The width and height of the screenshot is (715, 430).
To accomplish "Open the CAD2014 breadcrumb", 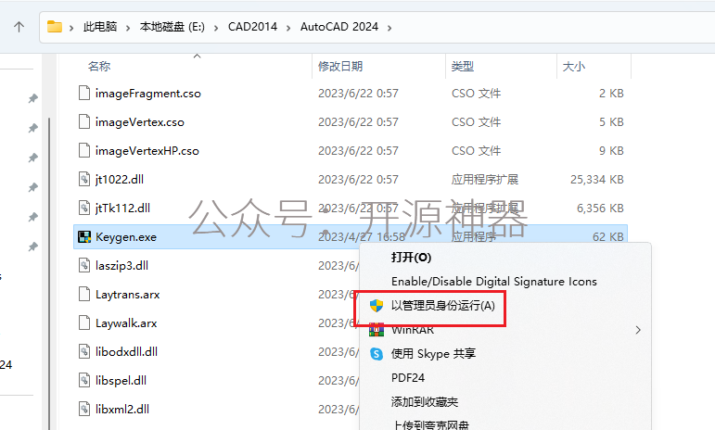I will tap(252, 27).
